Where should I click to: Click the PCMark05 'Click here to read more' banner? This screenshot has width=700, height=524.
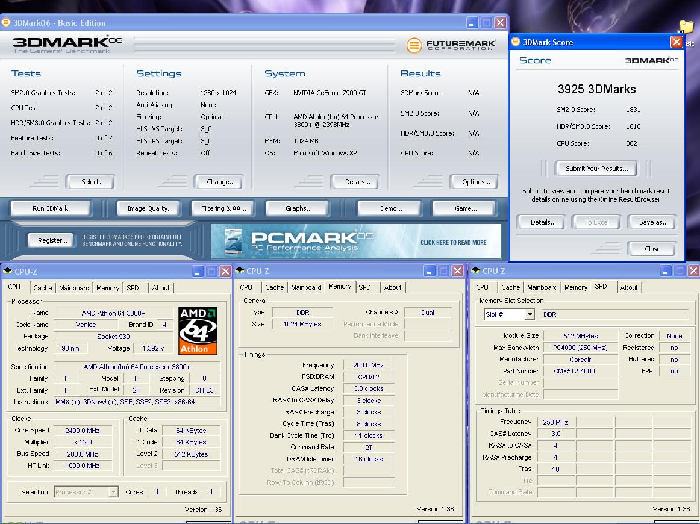[x=356, y=242]
